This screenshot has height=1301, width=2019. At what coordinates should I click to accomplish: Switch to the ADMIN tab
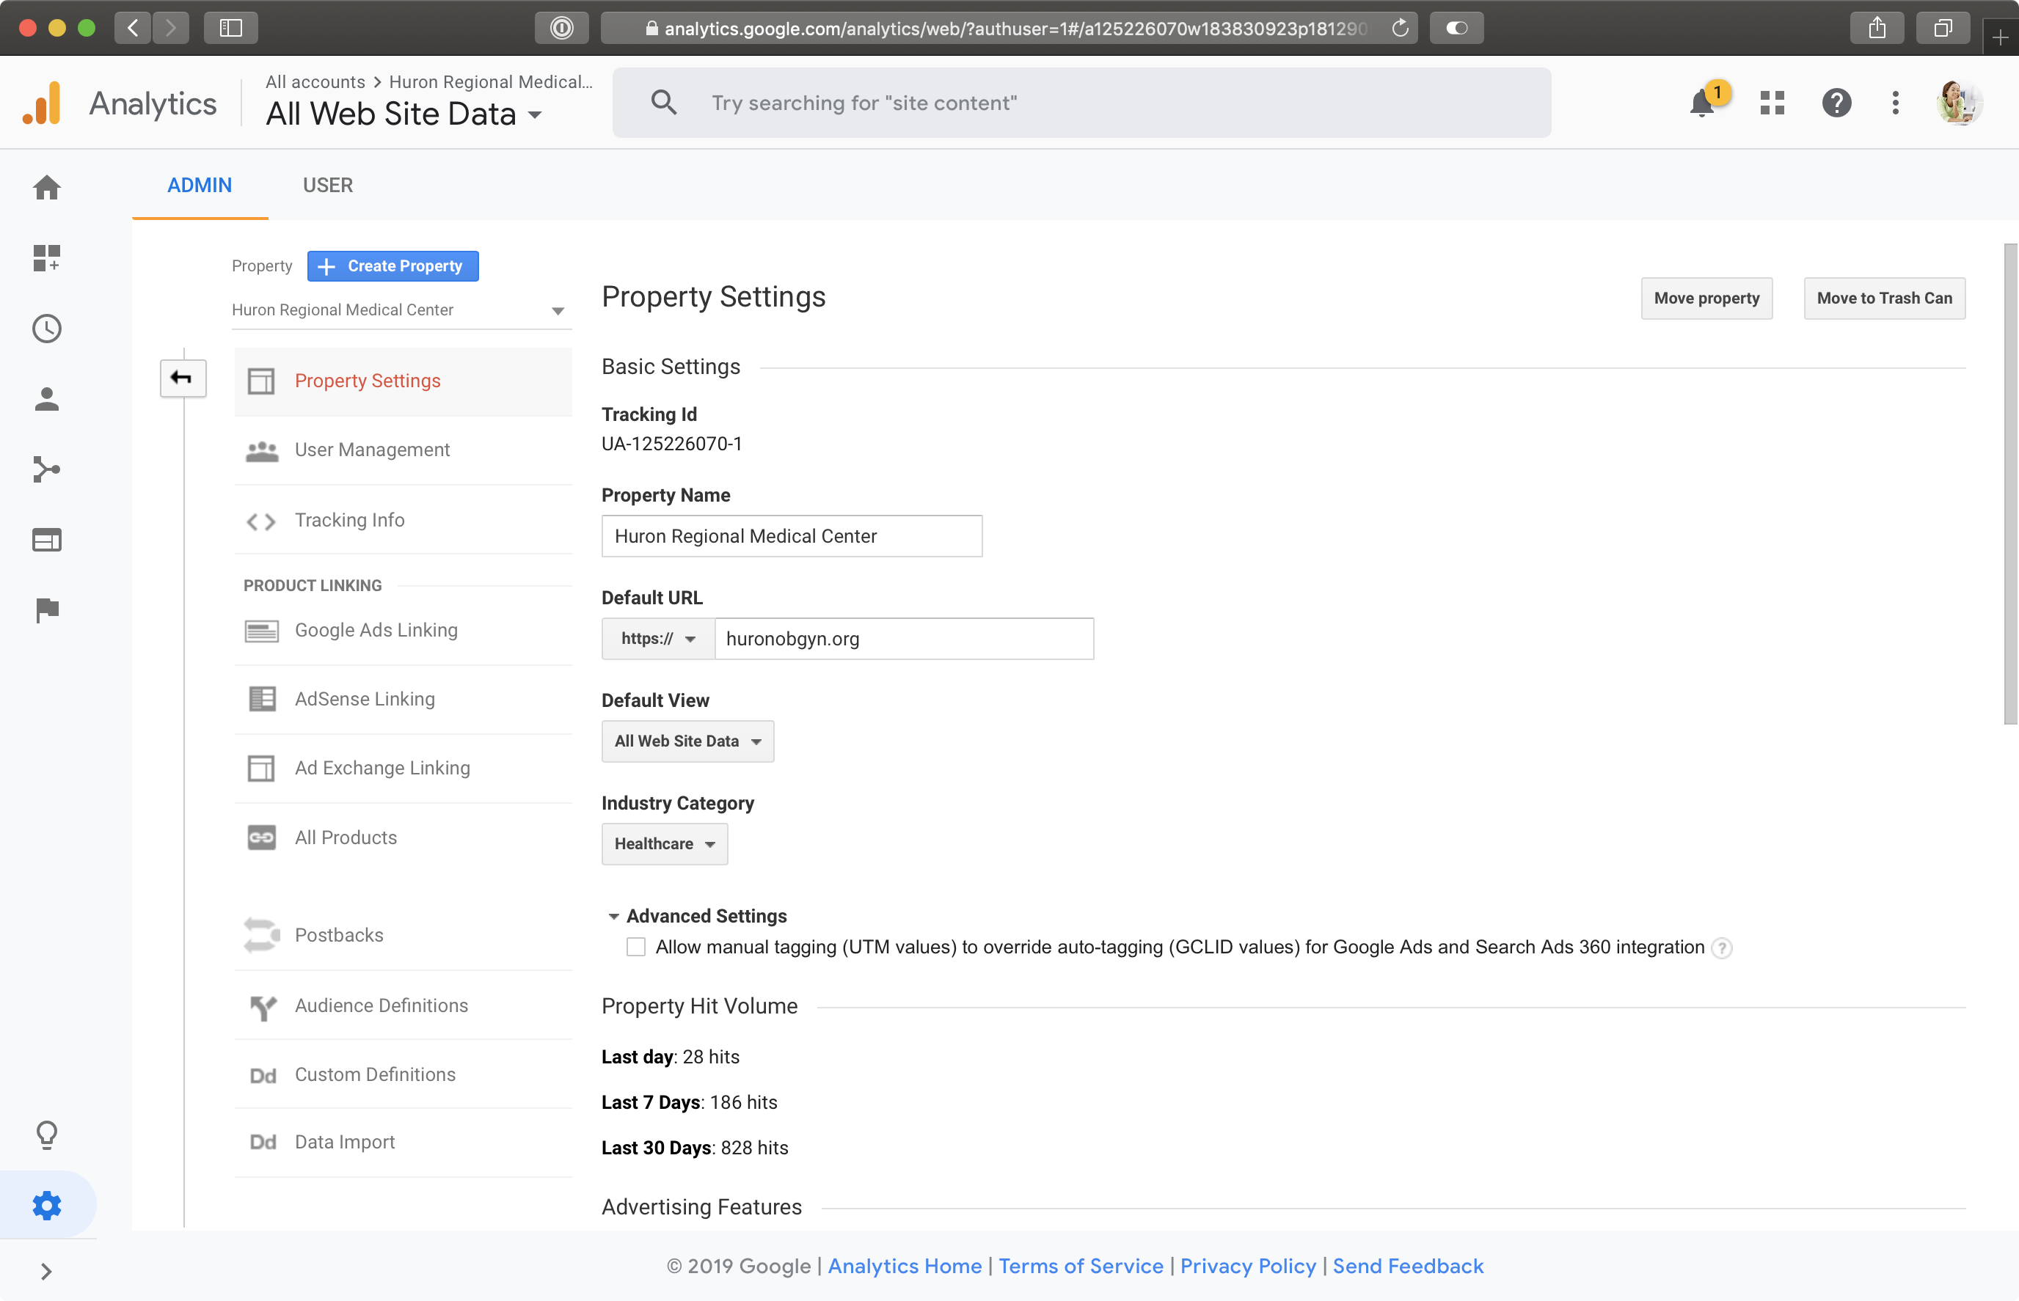[x=200, y=185]
